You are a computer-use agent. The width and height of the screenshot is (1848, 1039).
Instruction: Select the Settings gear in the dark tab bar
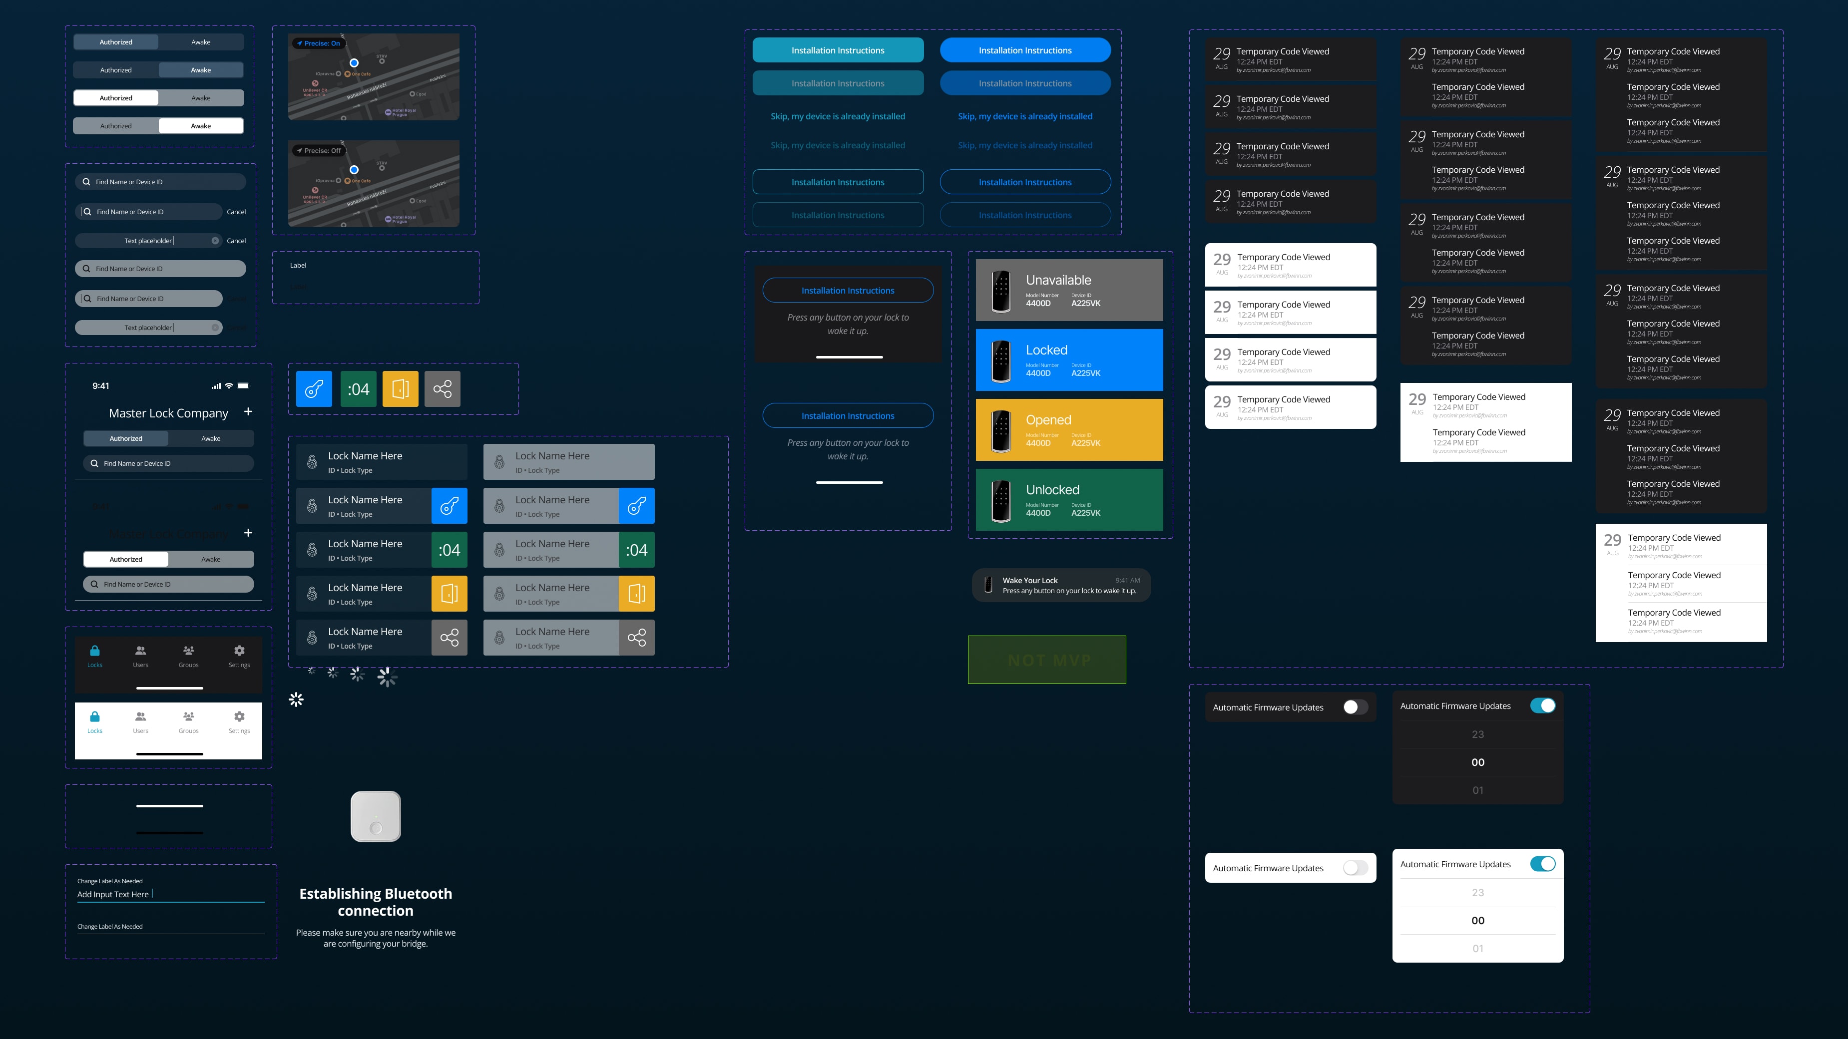[x=240, y=651]
